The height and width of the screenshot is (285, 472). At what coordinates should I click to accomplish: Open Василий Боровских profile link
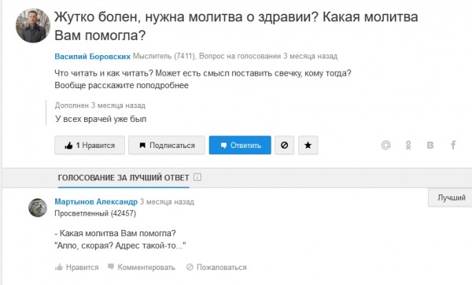click(x=92, y=57)
